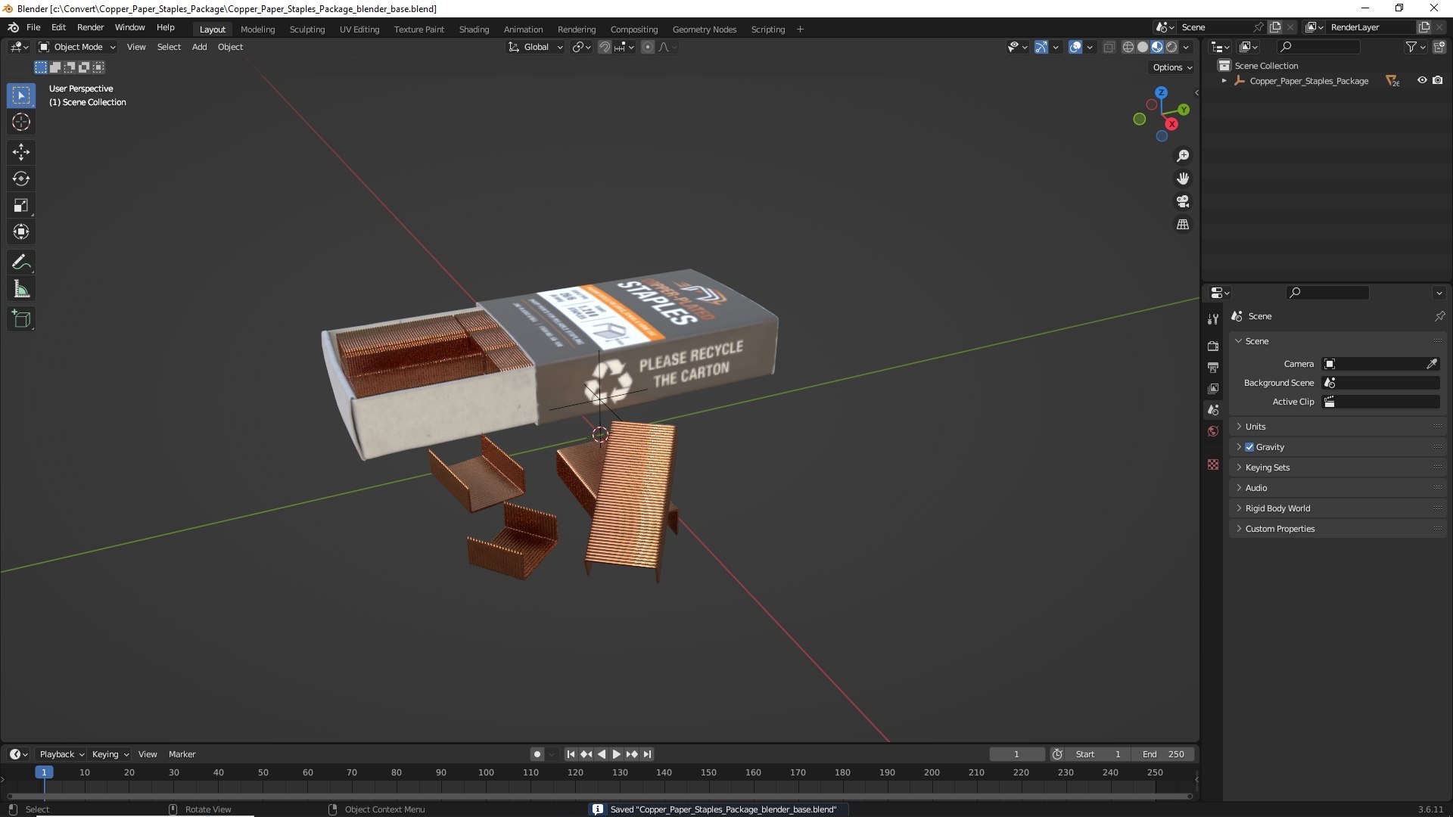Click the pan view hand icon

1182,179
